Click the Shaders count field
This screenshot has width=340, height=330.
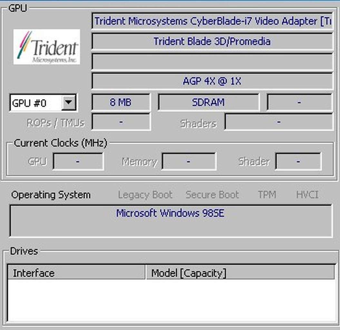point(279,122)
